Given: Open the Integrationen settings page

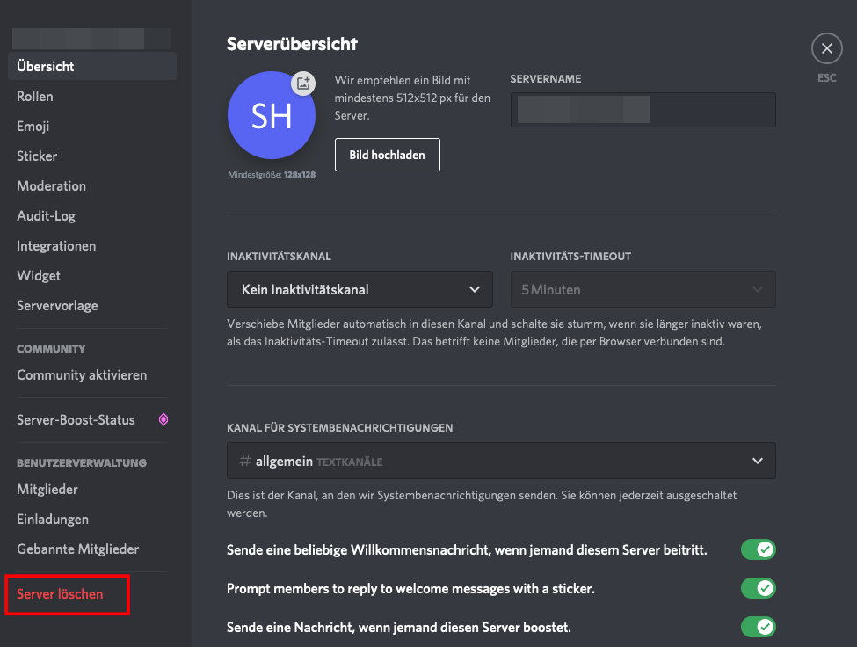Looking at the screenshot, I should pos(56,246).
